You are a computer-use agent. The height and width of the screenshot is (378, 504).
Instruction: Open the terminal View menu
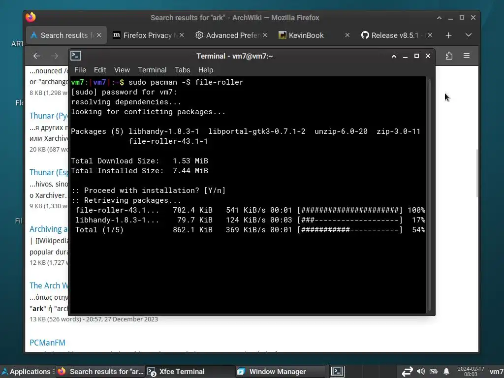coord(122,70)
